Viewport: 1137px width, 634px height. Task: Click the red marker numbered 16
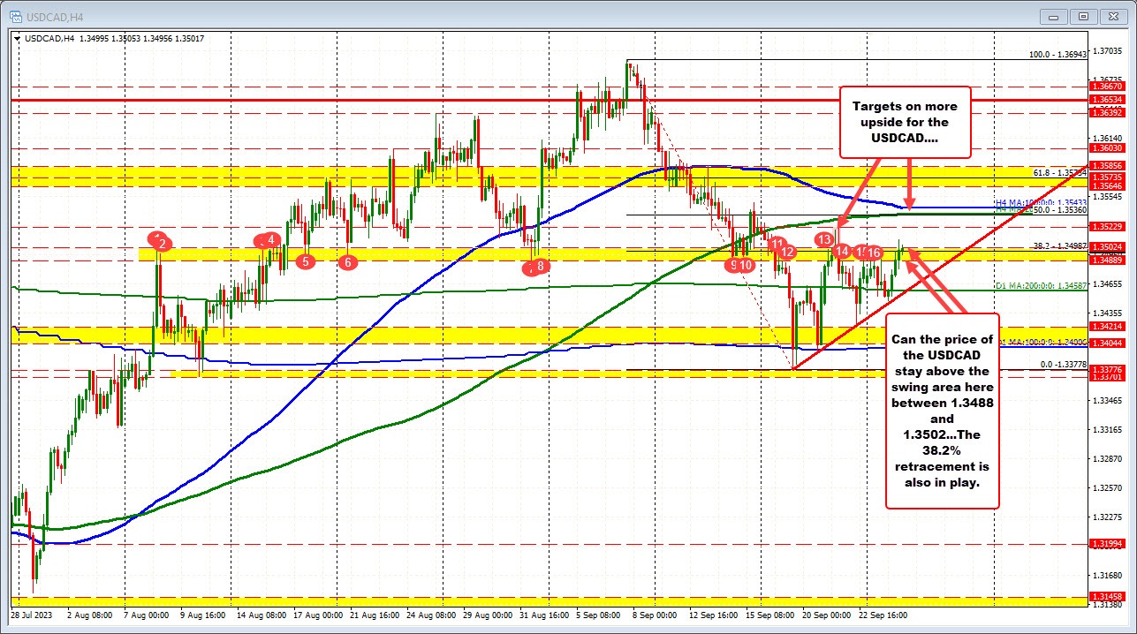873,253
